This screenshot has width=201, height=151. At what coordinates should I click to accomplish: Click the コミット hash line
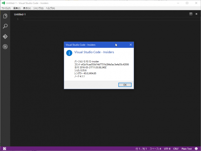[x=102, y=64]
